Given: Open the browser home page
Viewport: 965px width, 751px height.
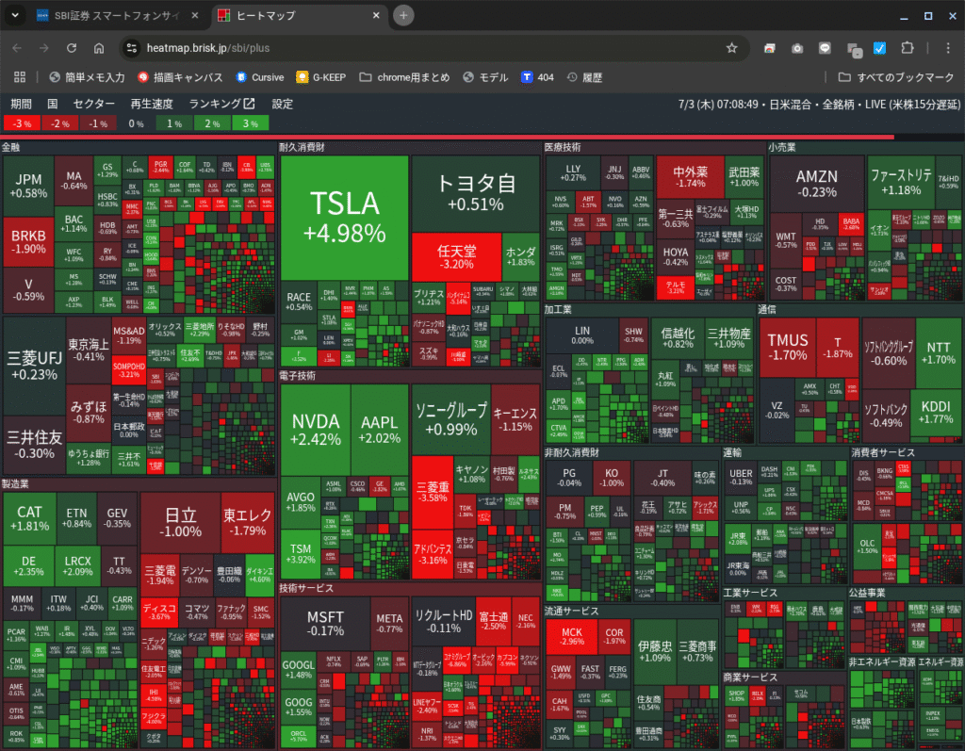Looking at the screenshot, I should (x=98, y=48).
